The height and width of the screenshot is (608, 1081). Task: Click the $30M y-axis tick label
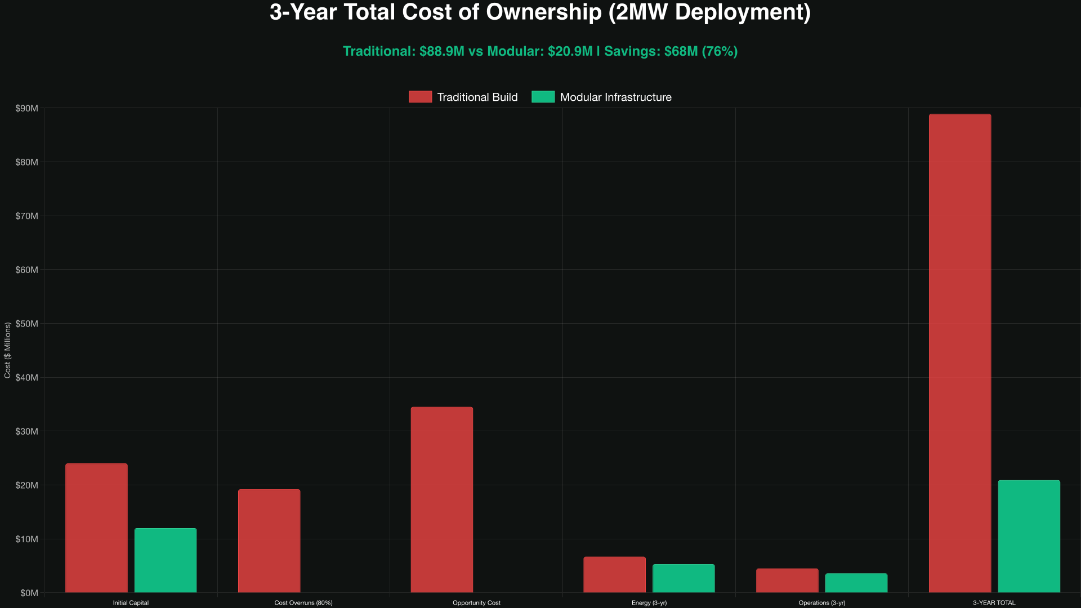[27, 431]
